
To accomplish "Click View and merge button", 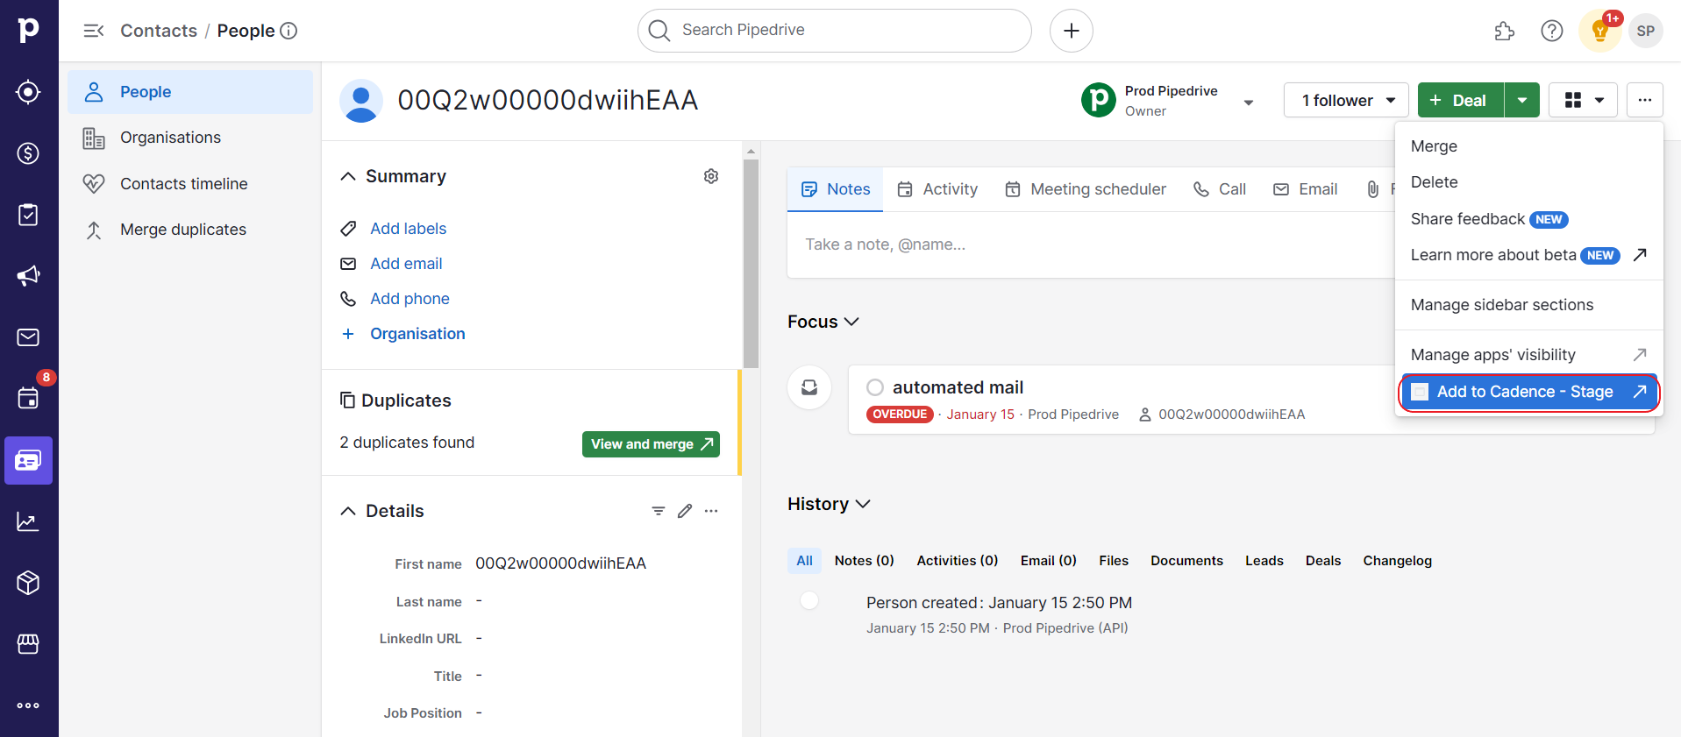I will click(651, 444).
